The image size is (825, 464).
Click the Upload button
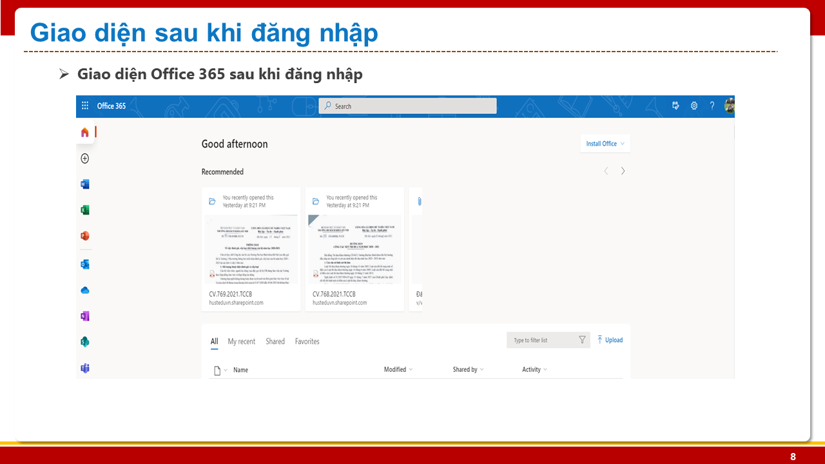[x=610, y=340]
